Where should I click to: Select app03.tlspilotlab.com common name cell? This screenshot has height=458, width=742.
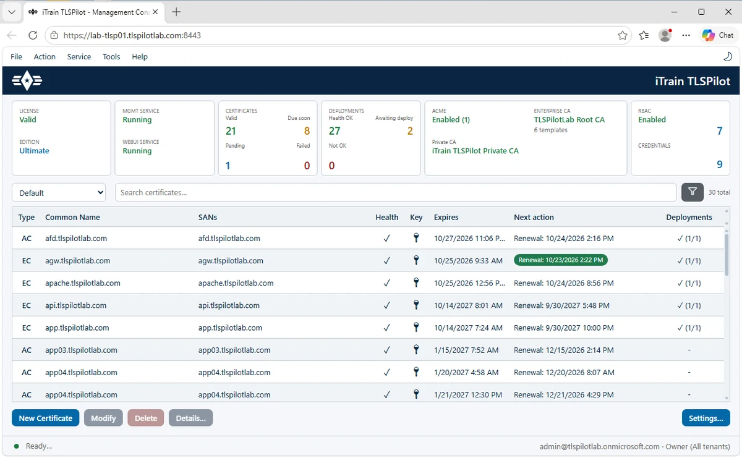pyautogui.click(x=81, y=350)
